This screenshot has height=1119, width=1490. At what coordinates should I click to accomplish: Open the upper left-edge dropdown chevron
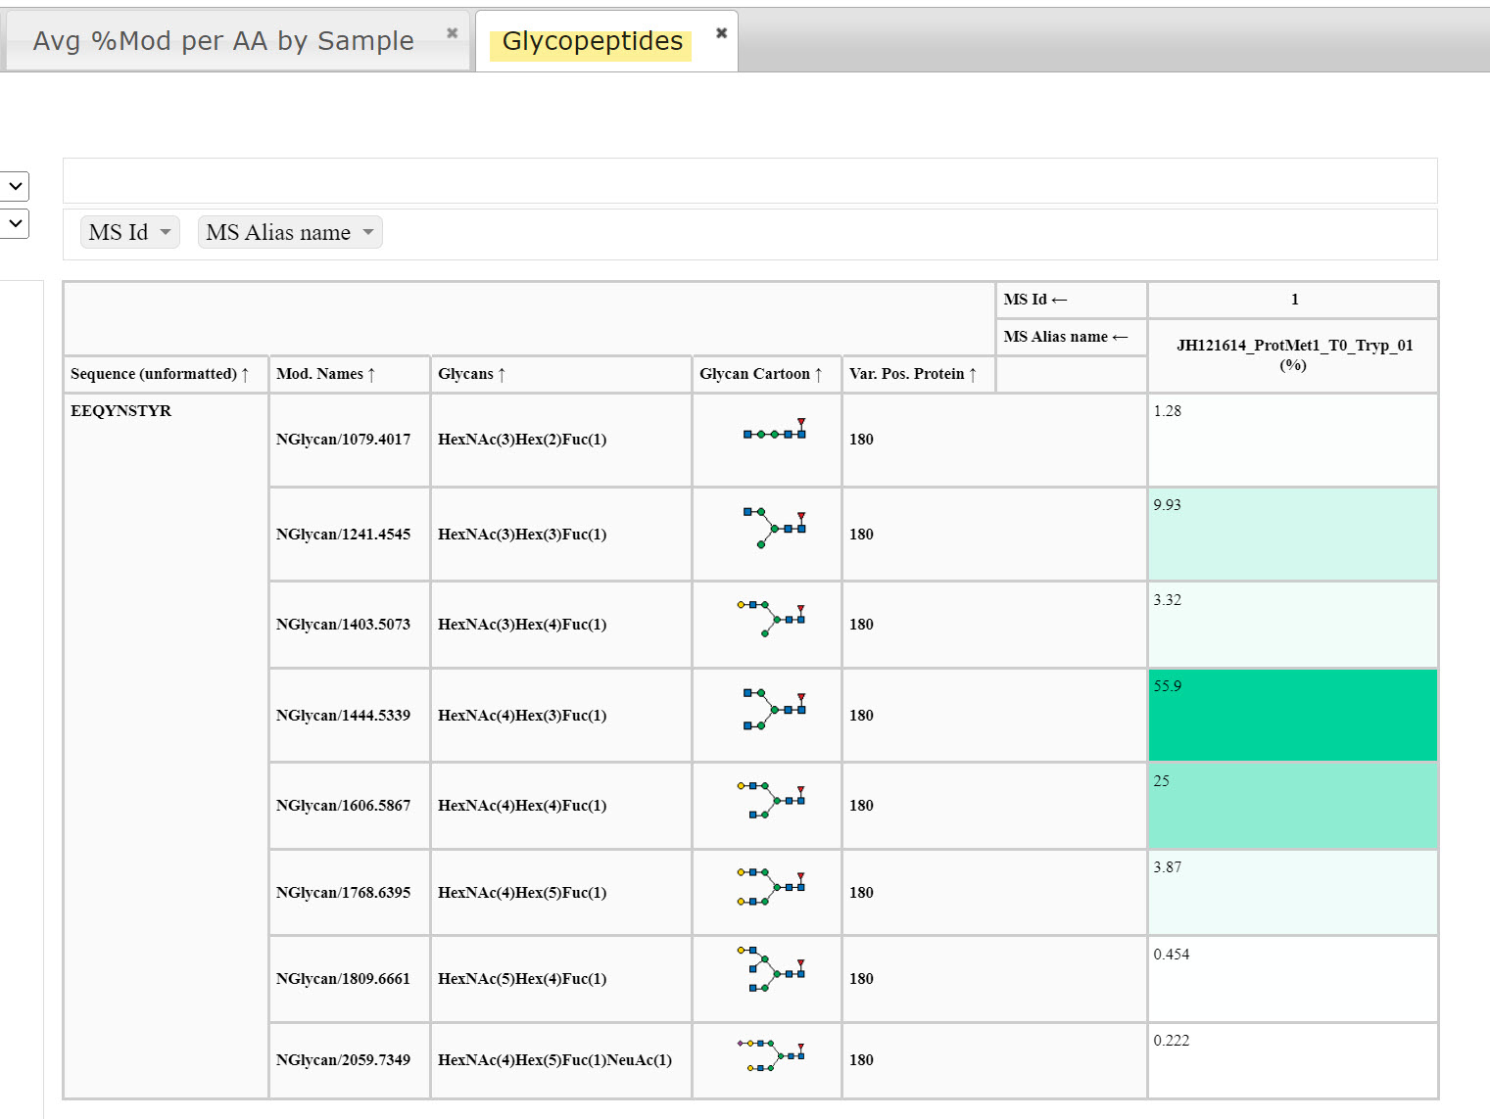[15, 186]
